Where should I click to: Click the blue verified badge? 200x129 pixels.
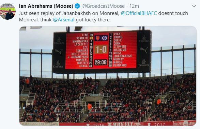pyautogui.click(x=77, y=6)
